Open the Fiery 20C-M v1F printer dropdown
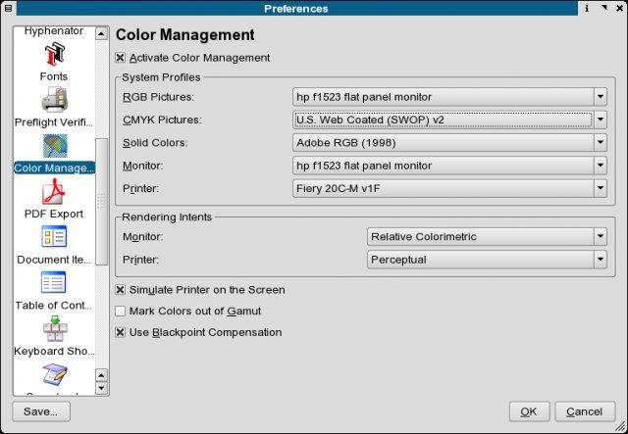 449,188
